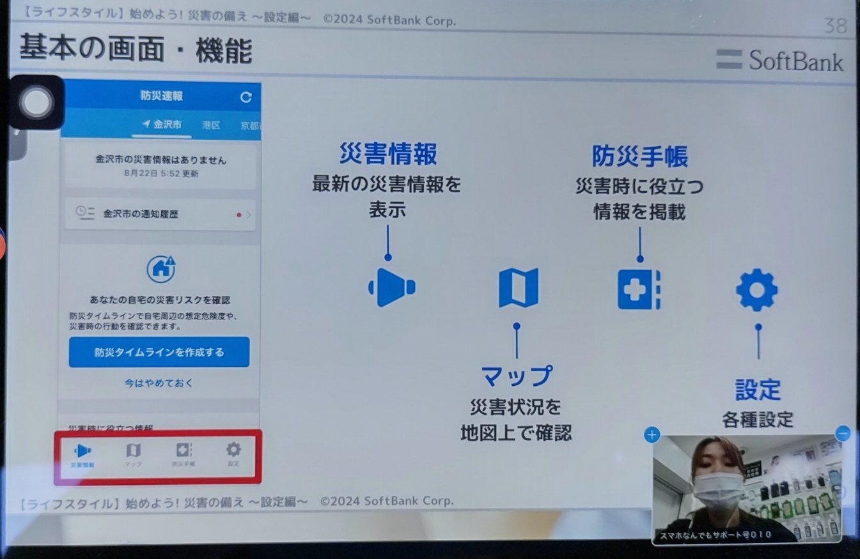Click the 防災速報 app title

[162, 96]
